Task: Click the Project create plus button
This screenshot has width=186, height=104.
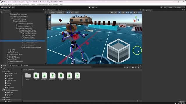Action: [2, 67]
